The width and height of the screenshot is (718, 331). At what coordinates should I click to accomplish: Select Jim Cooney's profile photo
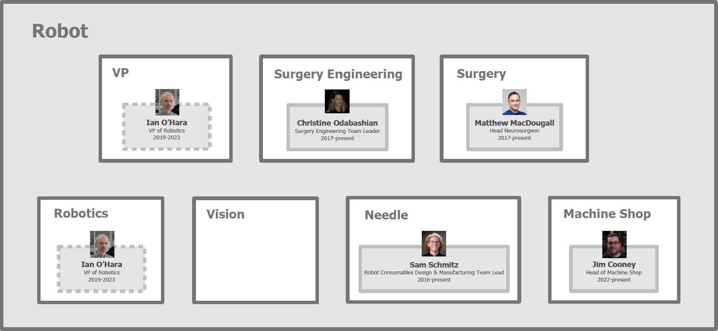pos(614,244)
